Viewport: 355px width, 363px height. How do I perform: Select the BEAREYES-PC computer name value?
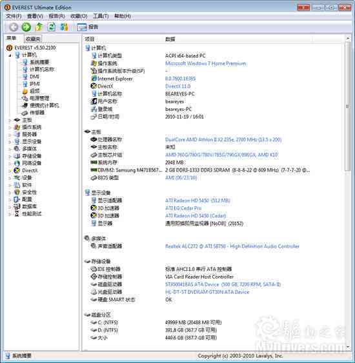click(x=180, y=93)
